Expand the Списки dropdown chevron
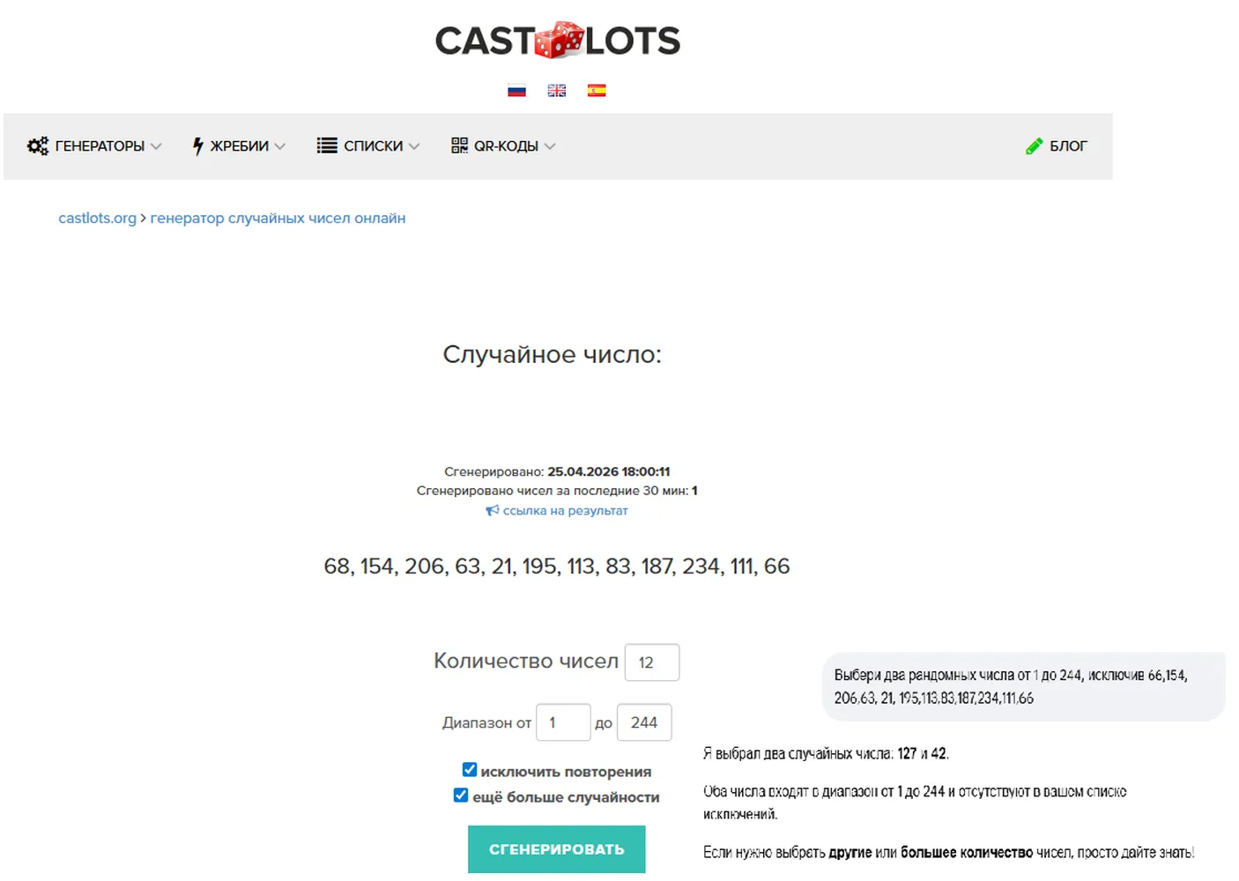 [414, 147]
